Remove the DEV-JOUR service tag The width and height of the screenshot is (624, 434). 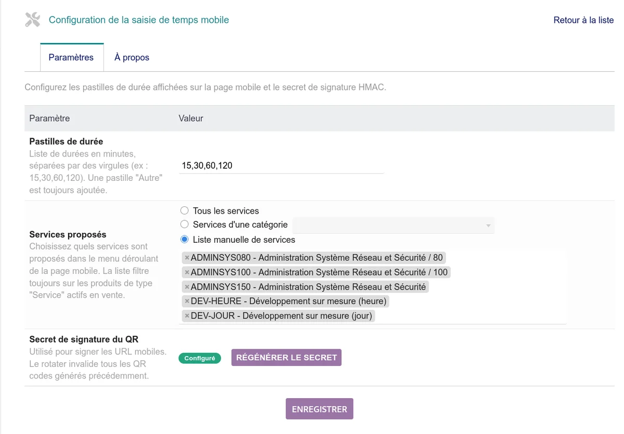coord(187,316)
